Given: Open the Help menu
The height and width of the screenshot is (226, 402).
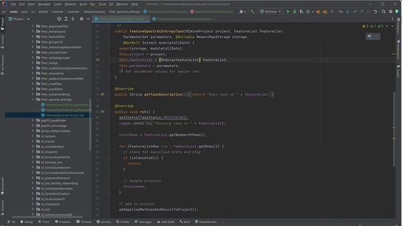Looking at the screenshot, I should click(x=134, y=4).
